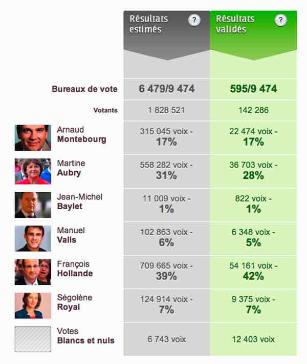Click the Martine Aubry name
This screenshot has height=364, width=307.
click(x=71, y=168)
